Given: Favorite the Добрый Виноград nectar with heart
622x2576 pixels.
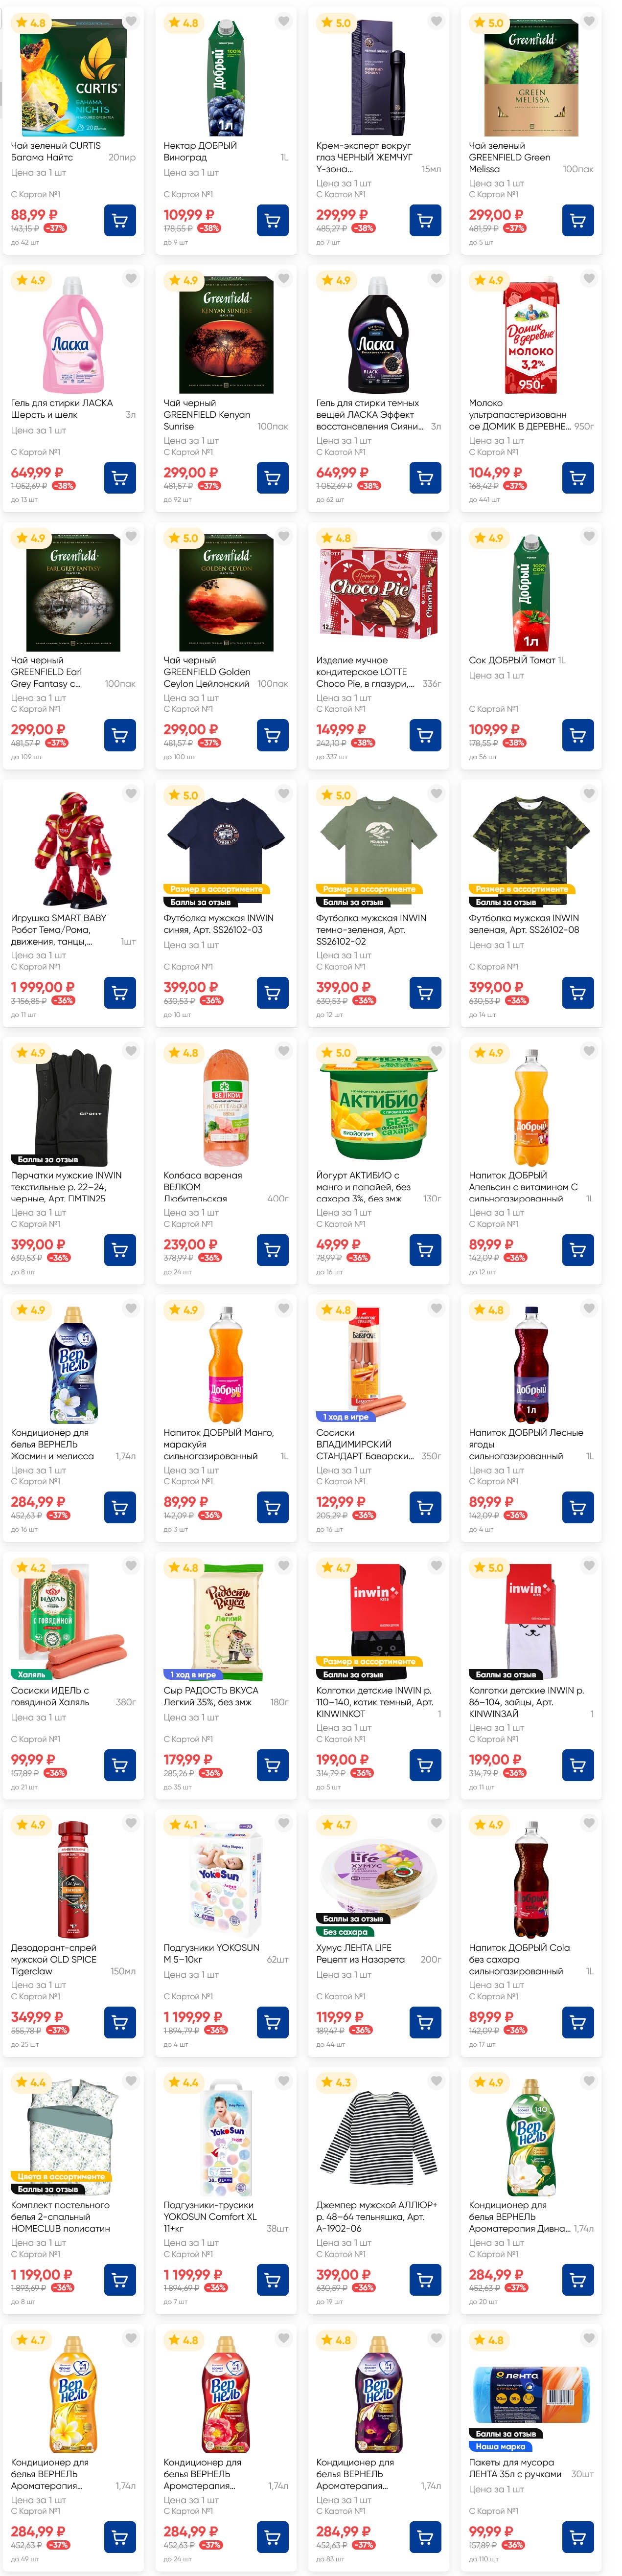Looking at the screenshot, I should (x=284, y=21).
